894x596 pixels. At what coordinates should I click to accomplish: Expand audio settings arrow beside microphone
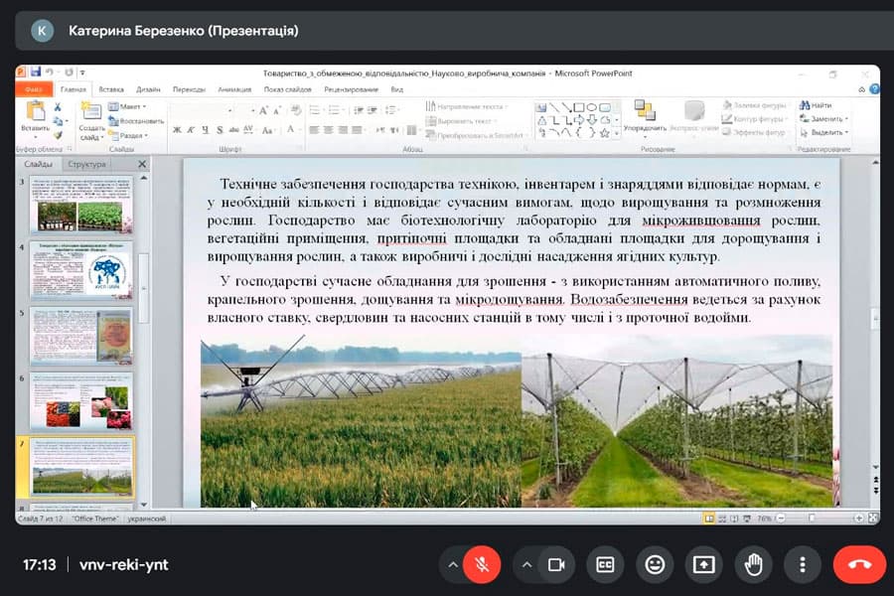453,564
